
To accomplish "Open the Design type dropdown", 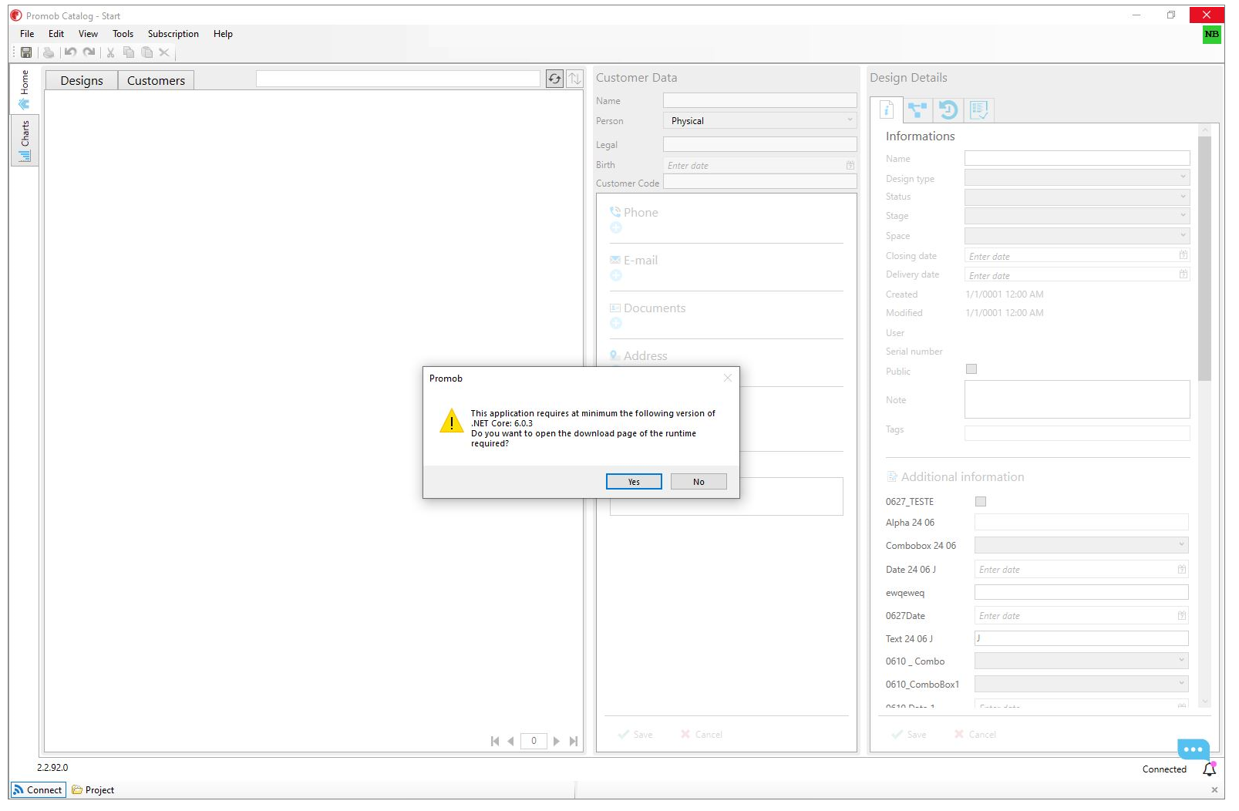I will [1077, 178].
